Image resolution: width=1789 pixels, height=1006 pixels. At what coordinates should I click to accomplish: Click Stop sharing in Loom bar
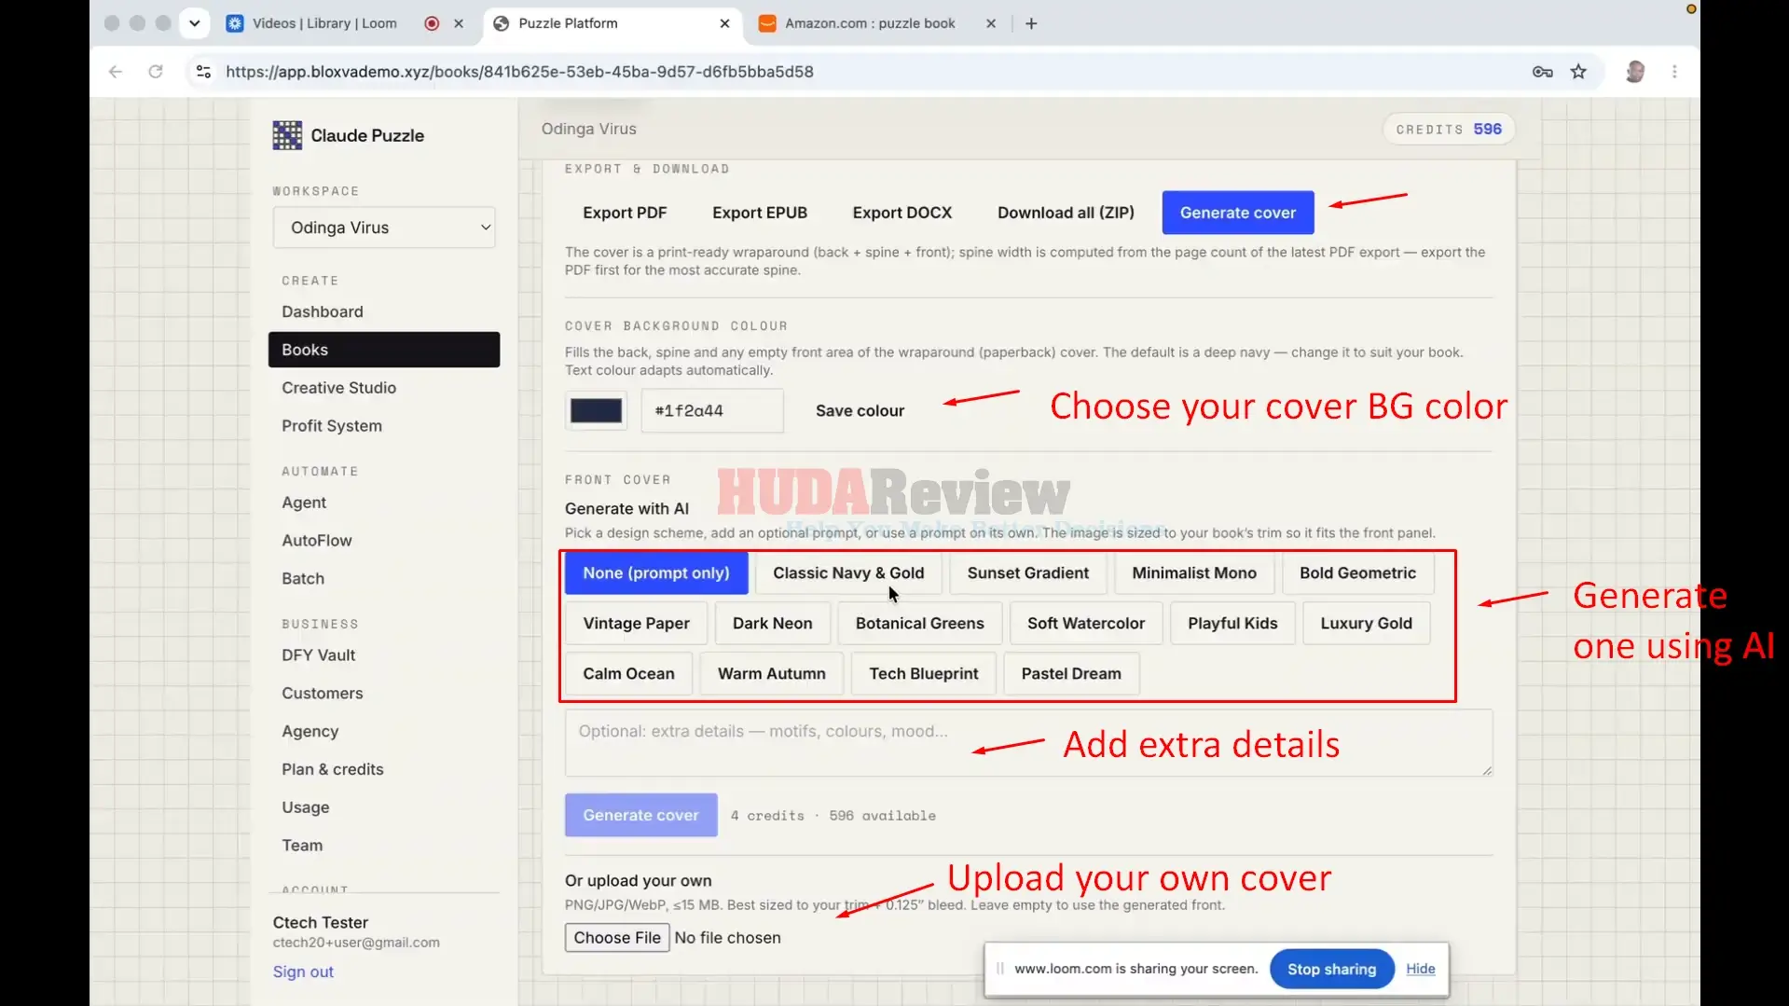coord(1331,970)
